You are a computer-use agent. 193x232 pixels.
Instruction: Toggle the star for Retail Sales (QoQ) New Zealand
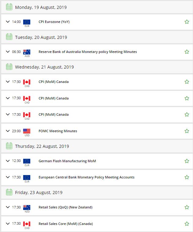pos(187,207)
